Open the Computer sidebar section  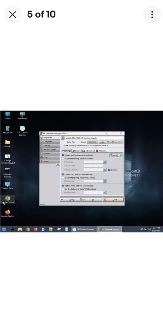[x=50, y=142]
